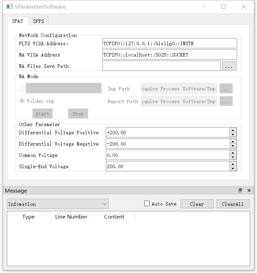Click the SParameterSoftware title bar app icon
Image resolution: width=257 pixels, height=273 pixels.
[10, 7]
